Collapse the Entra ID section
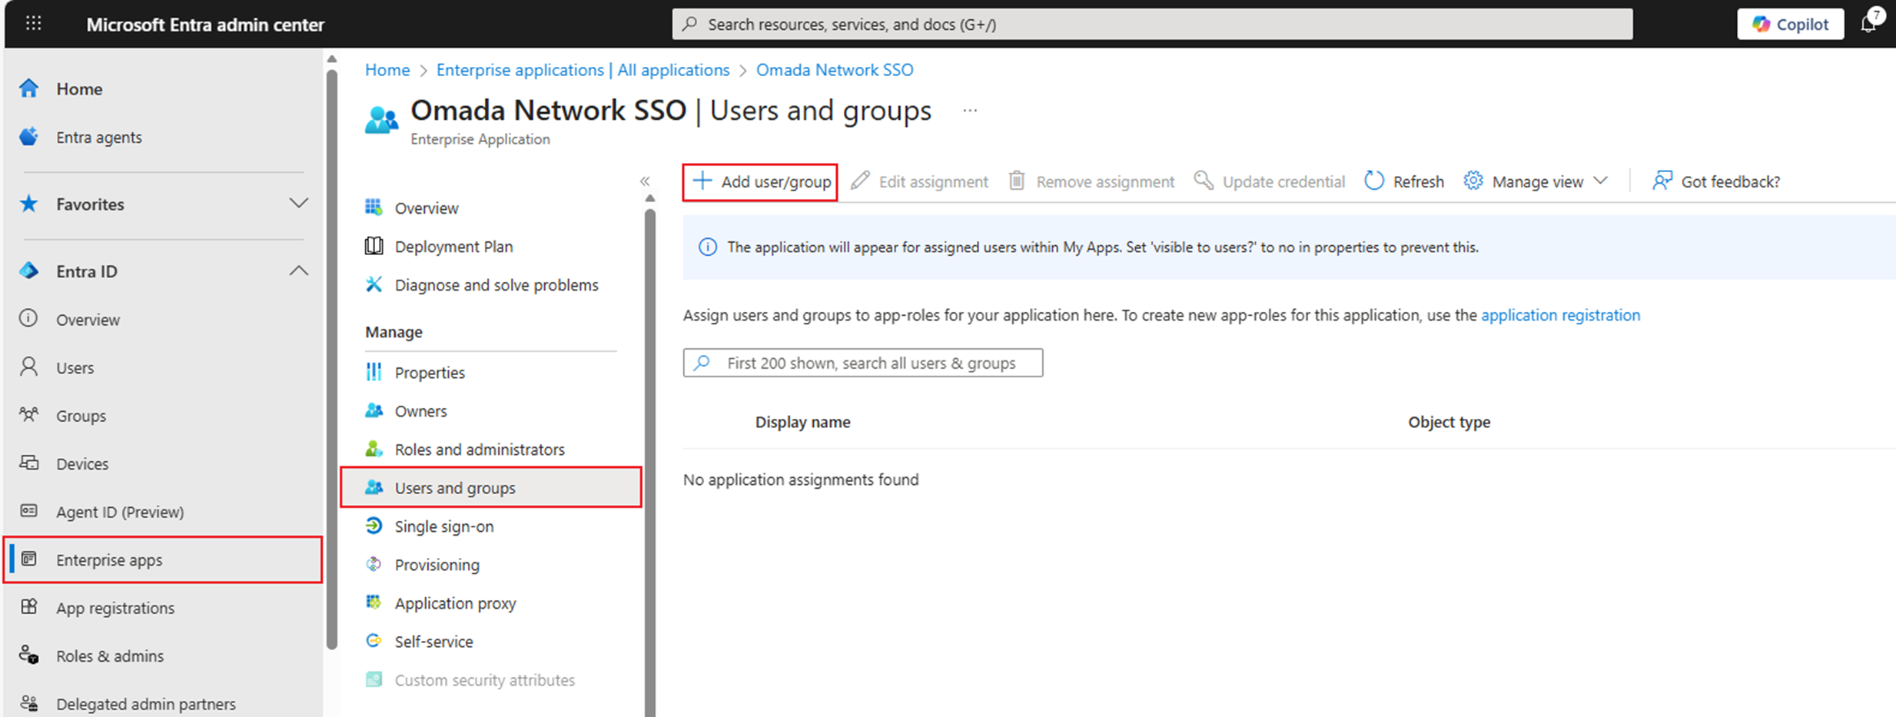Screen dimensions: 1896x717 click(x=300, y=271)
